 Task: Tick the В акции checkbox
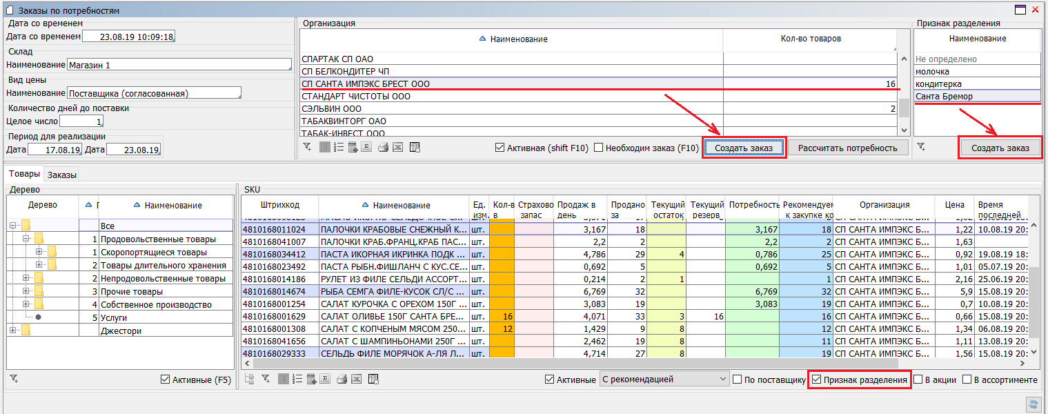coord(918,379)
